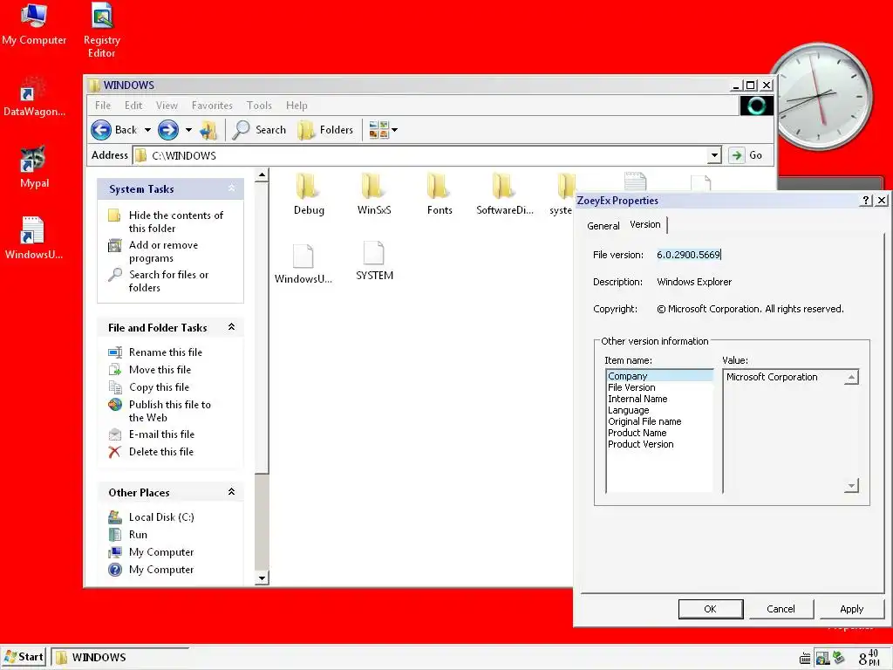Select Company in Item name list
893x670 pixels.
pos(659,376)
